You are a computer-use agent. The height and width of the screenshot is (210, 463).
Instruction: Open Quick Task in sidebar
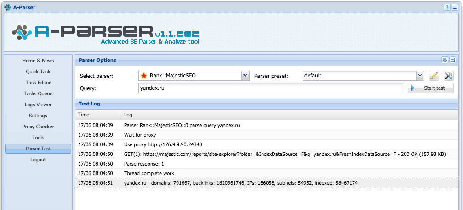[38, 72]
